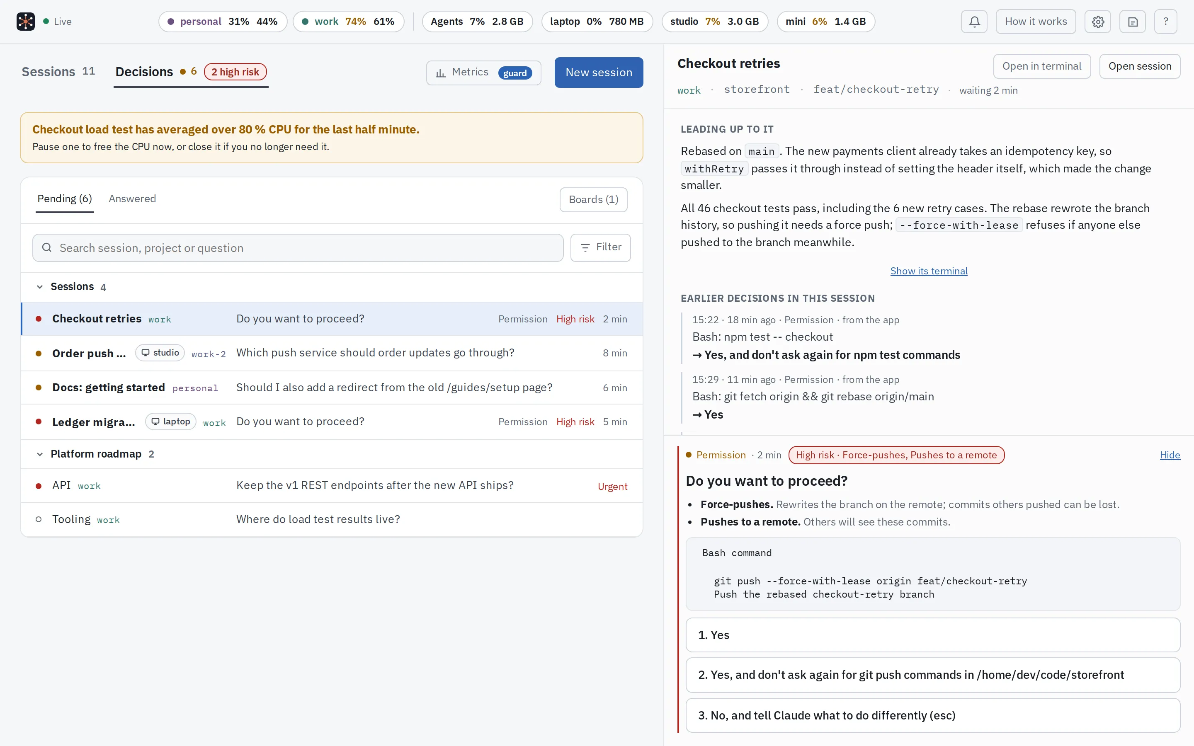The height and width of the screenshot is (746, 1194).
Task: Hide the permission prompt
Action: (1170, 455)
